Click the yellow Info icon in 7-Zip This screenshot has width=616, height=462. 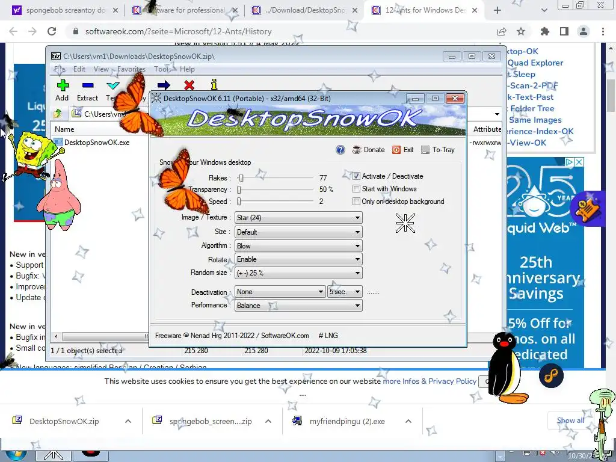point(214,84)
